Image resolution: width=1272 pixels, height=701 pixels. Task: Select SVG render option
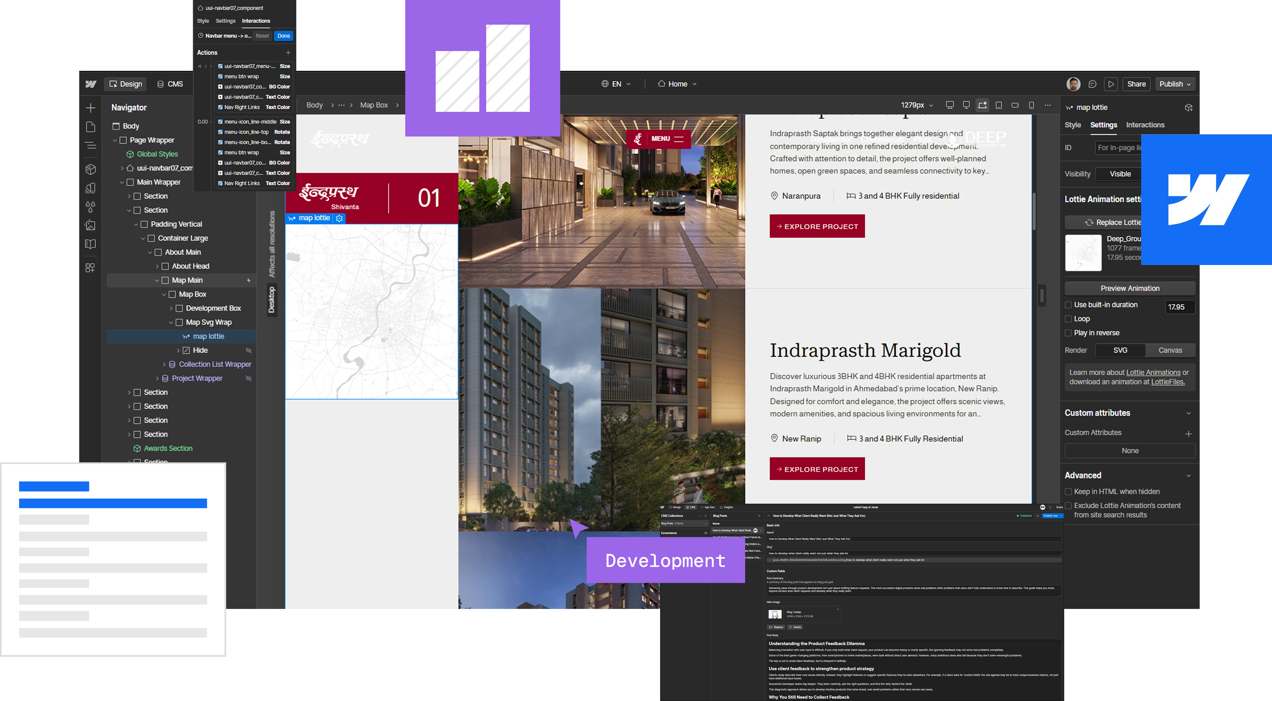click(1120, 350)
